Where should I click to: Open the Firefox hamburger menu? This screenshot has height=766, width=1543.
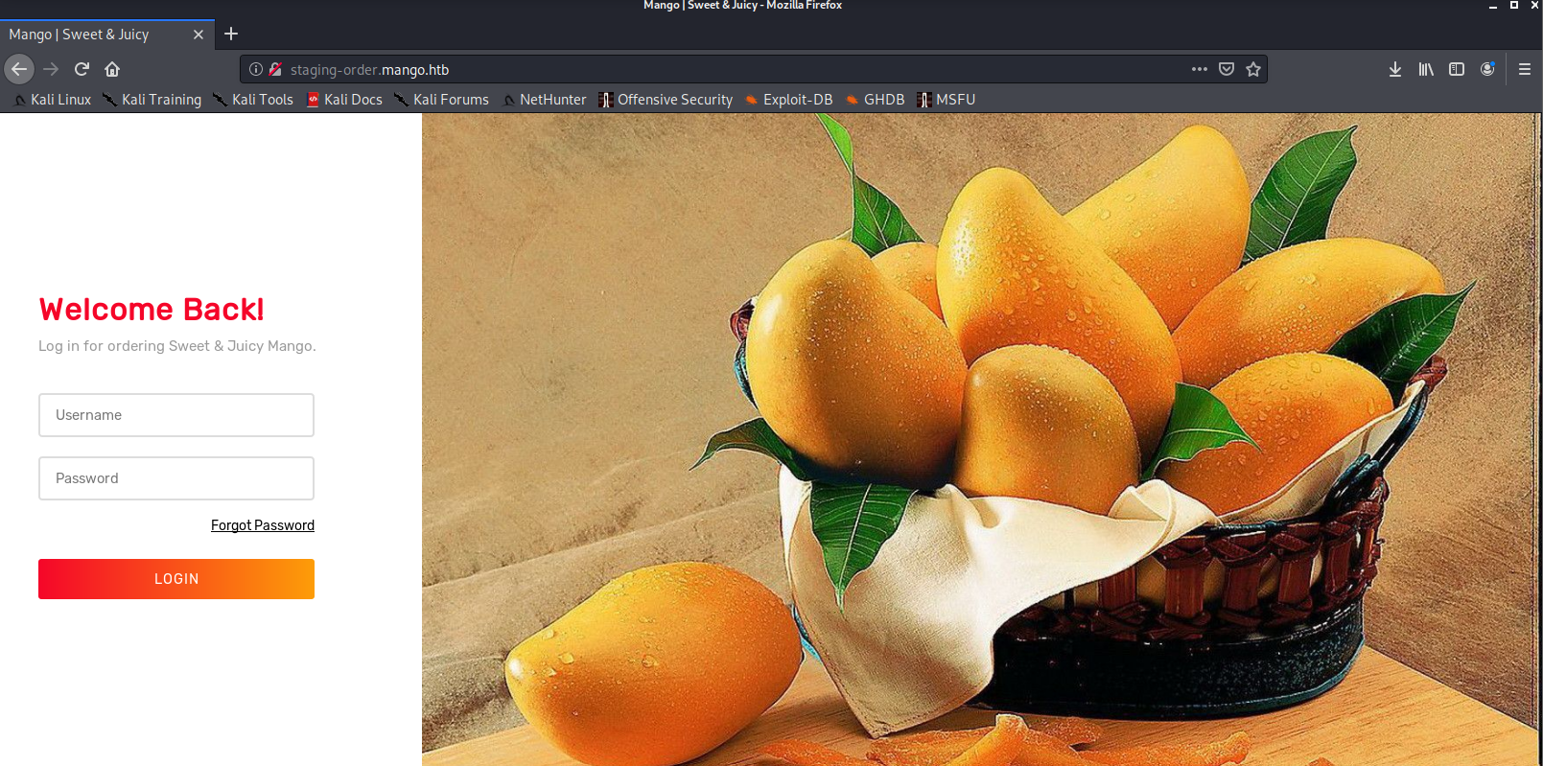coord(1524,69)
